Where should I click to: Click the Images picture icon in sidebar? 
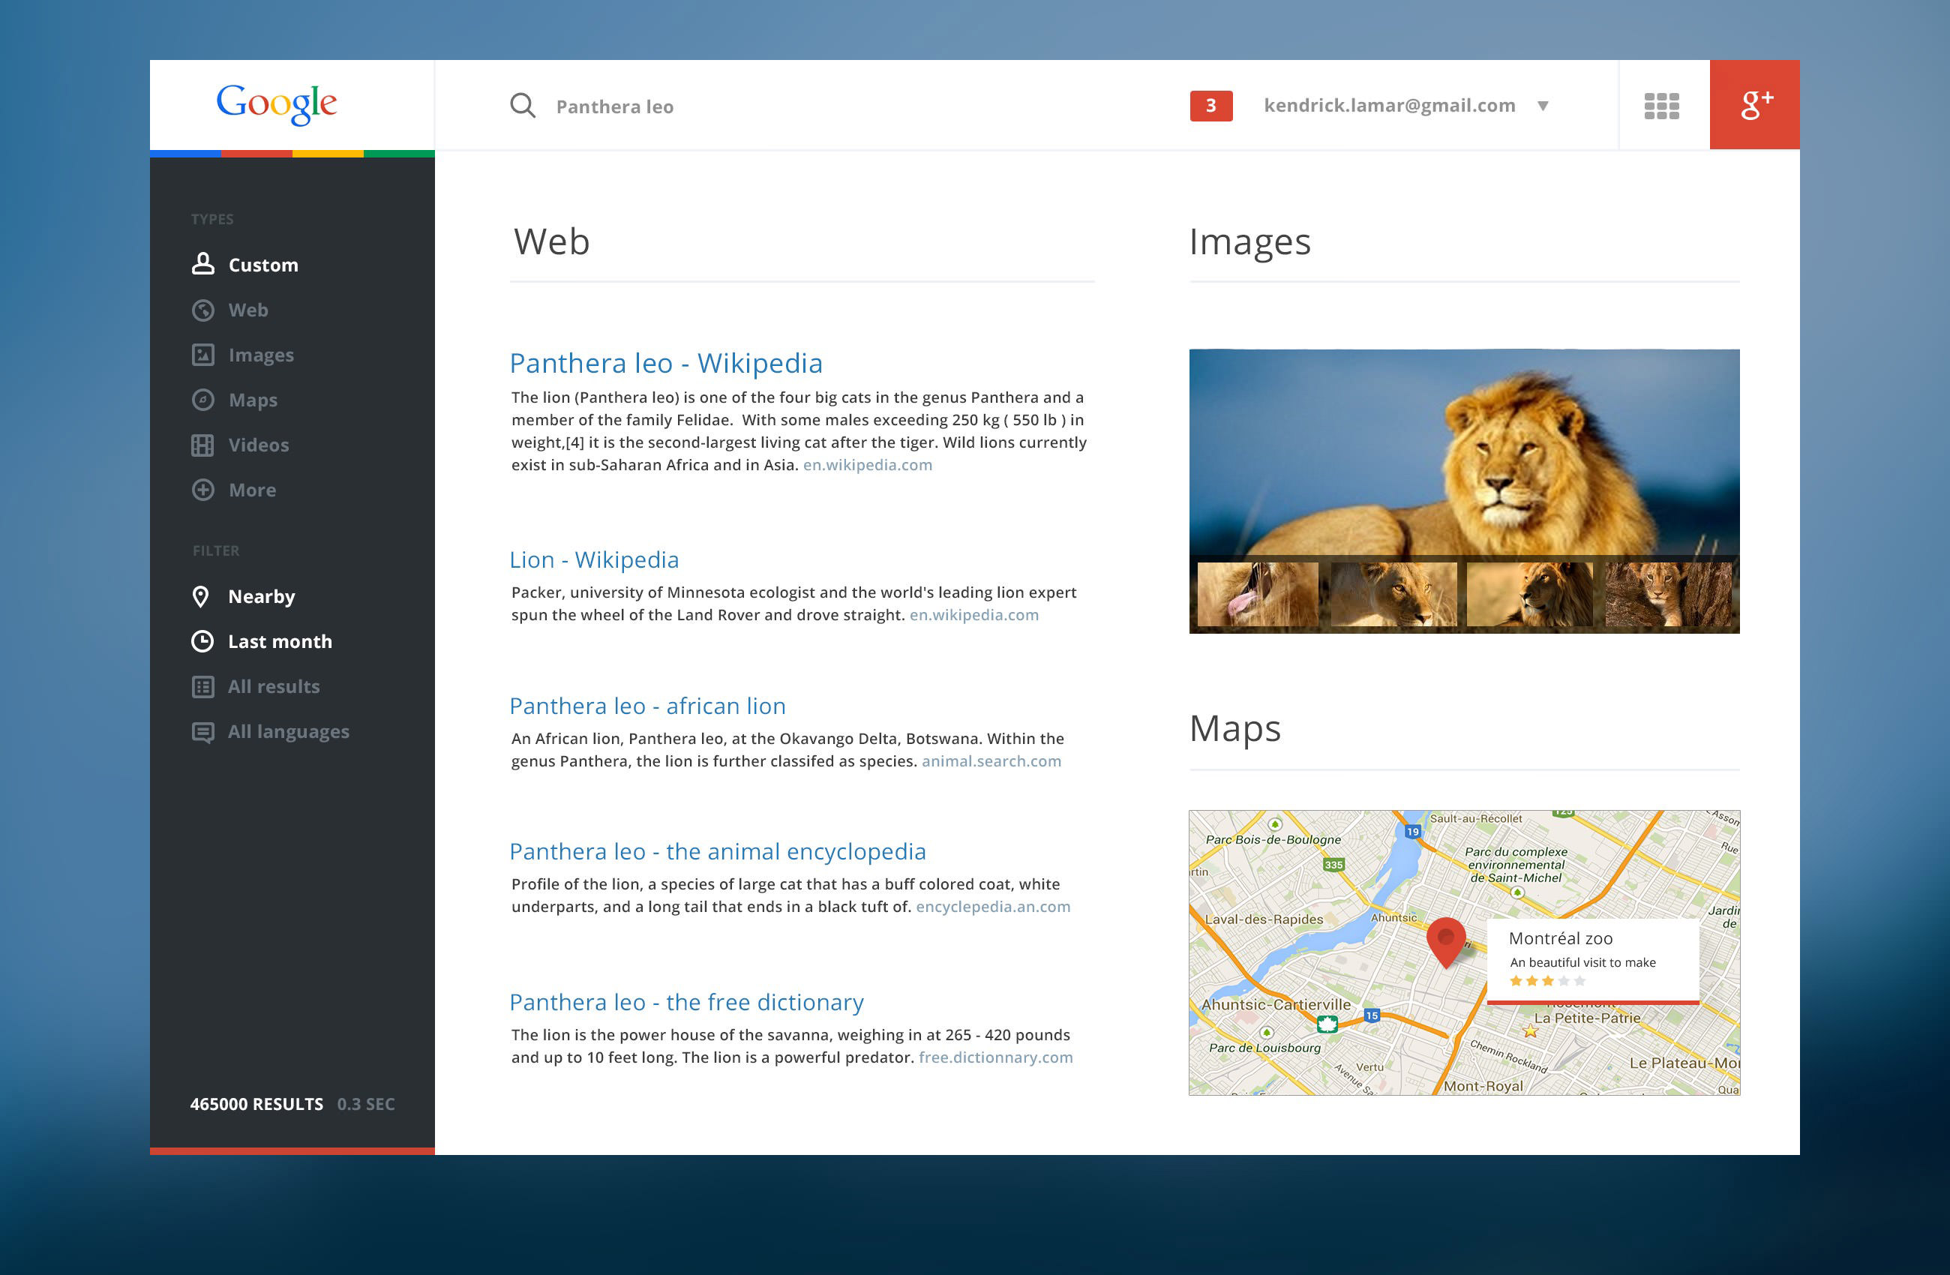tap(202, 355)
